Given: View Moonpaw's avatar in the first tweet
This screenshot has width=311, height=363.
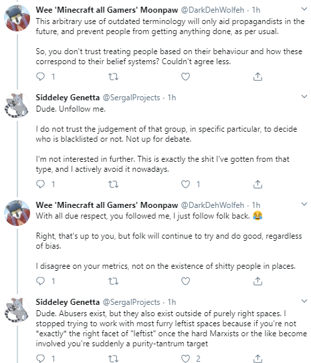Looking at the screenshot, I should point(17,18).
